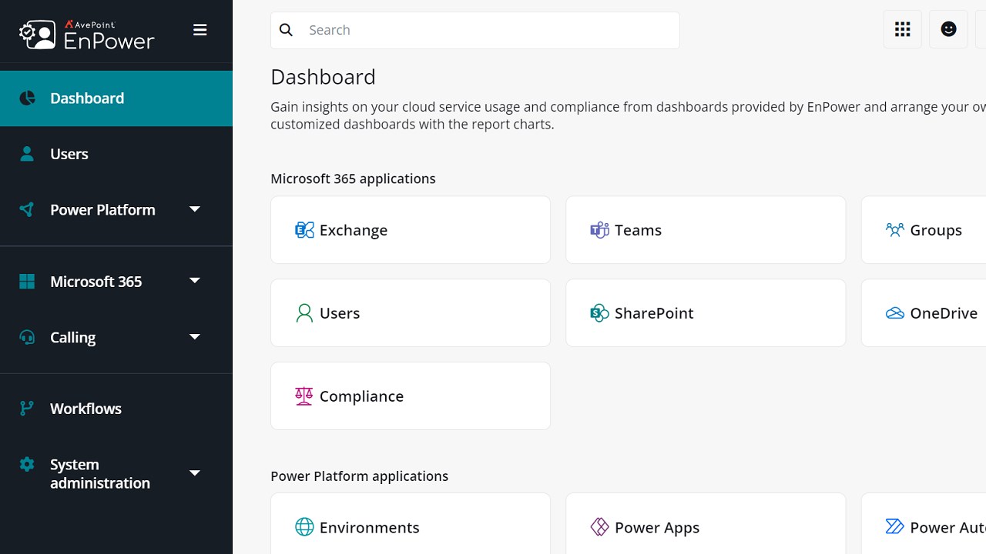
Task: Expand the Microsoft 365 sidebar arrow
Action: click(195, 281)
